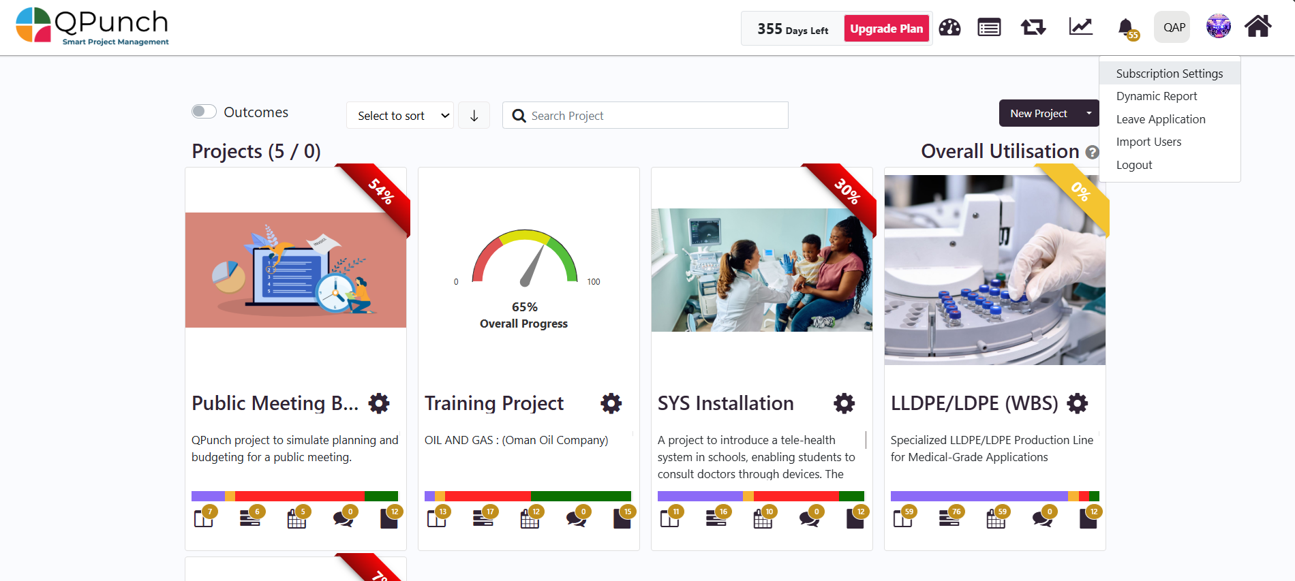Open the Select to sort dropdown
This screenshot has width=1295, height=581.
coord(400,116)
